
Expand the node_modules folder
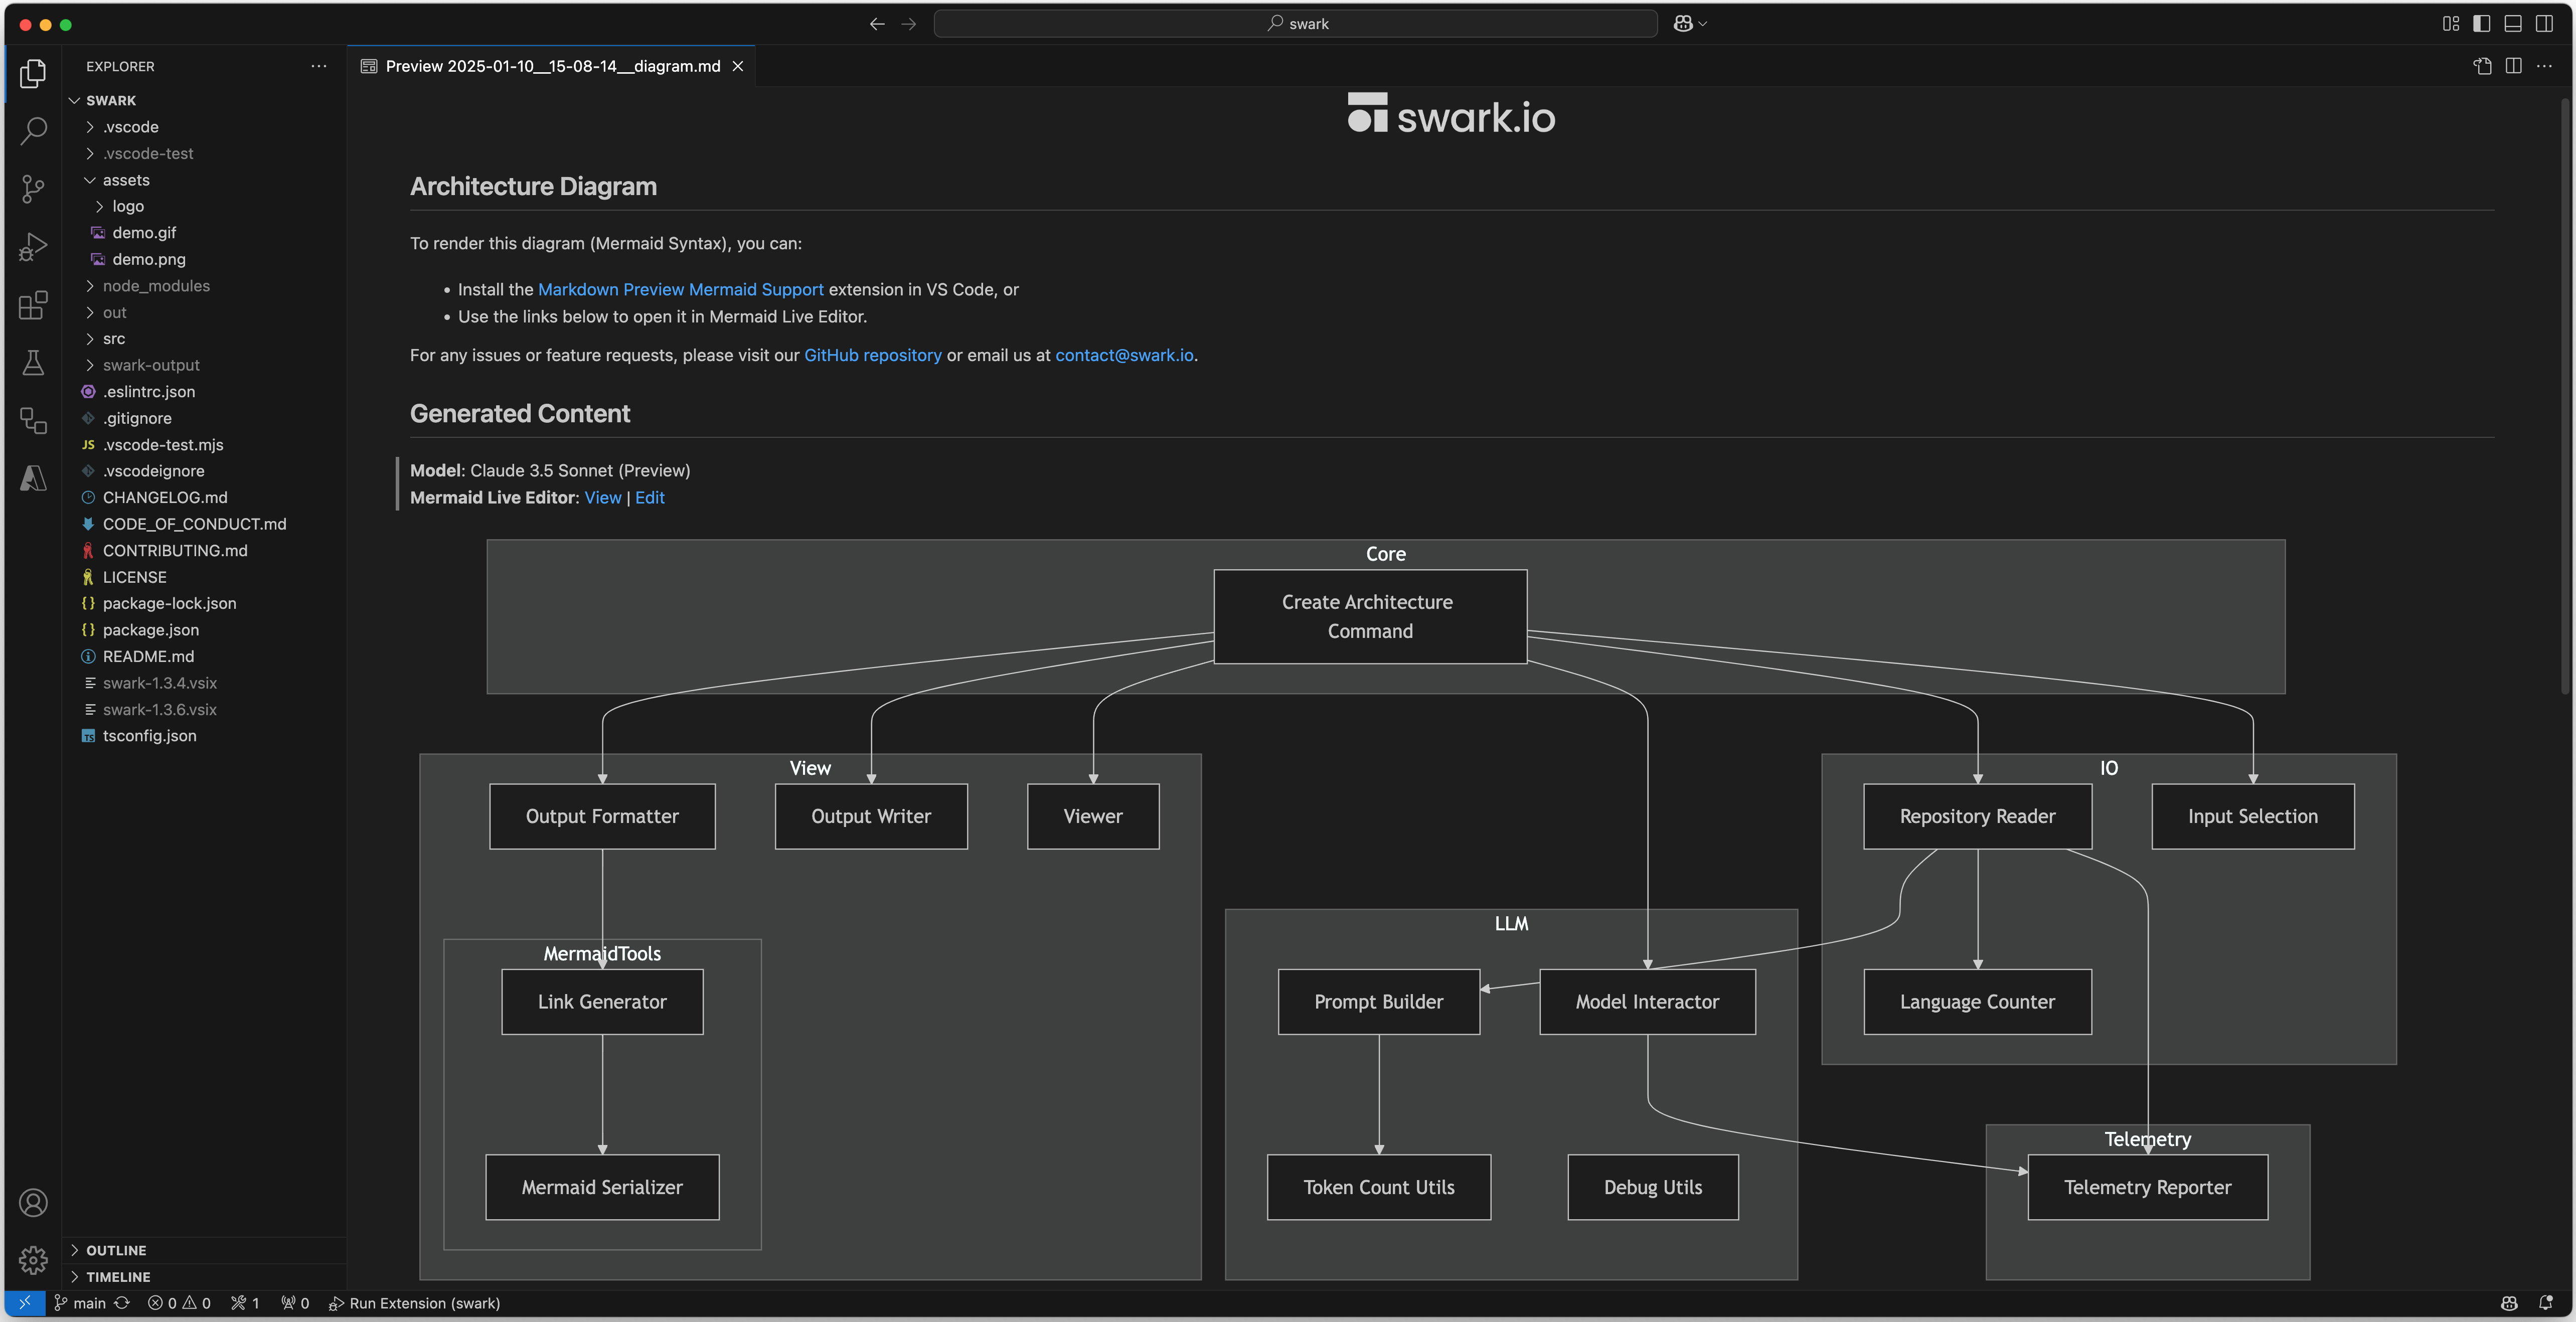coord(204,286)
